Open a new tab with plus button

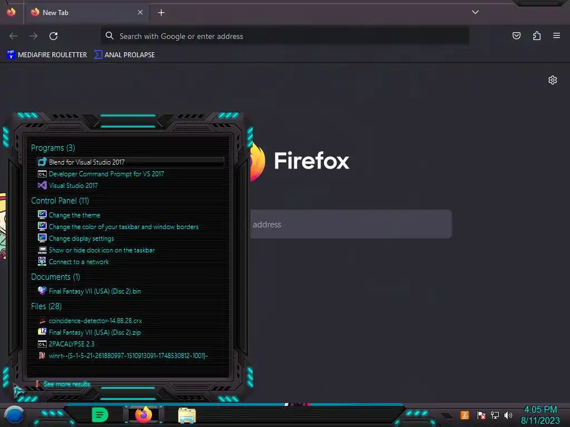click(161, 13)
